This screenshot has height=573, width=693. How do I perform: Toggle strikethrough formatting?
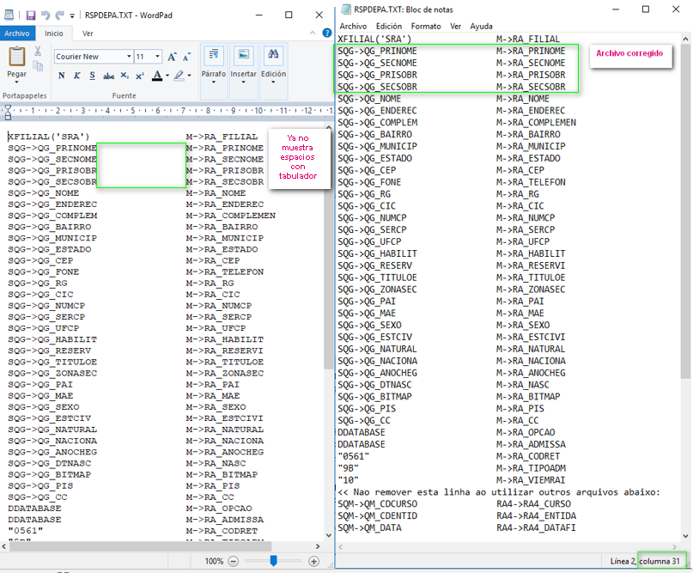tap(108, 76)
